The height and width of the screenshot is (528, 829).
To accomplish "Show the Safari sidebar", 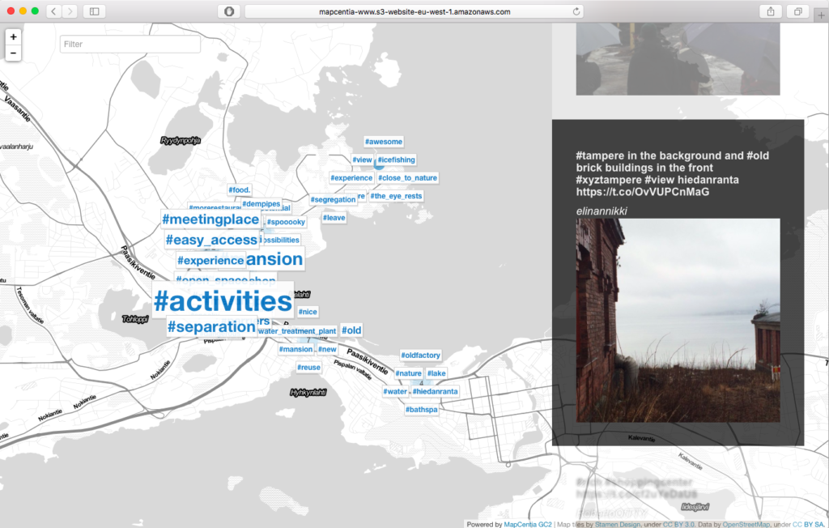I will coord(95,11).
